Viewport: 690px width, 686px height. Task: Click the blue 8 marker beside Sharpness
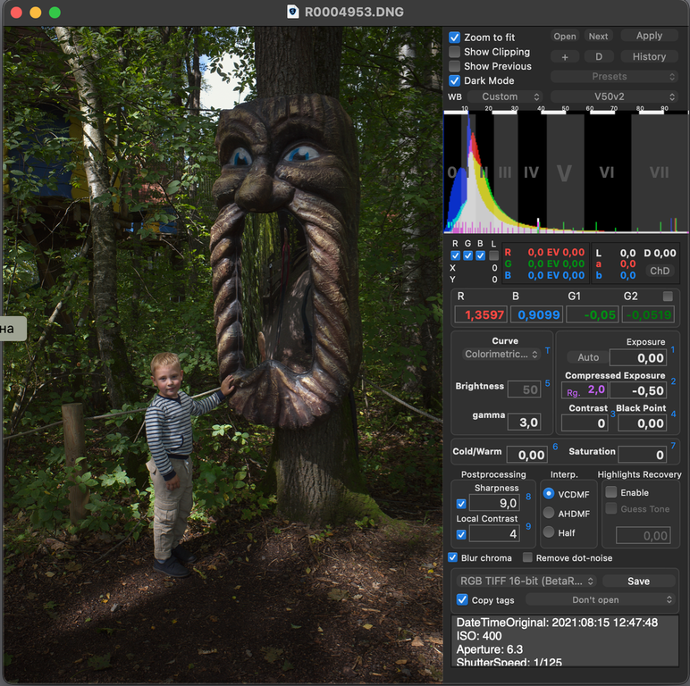click(527, 497)
